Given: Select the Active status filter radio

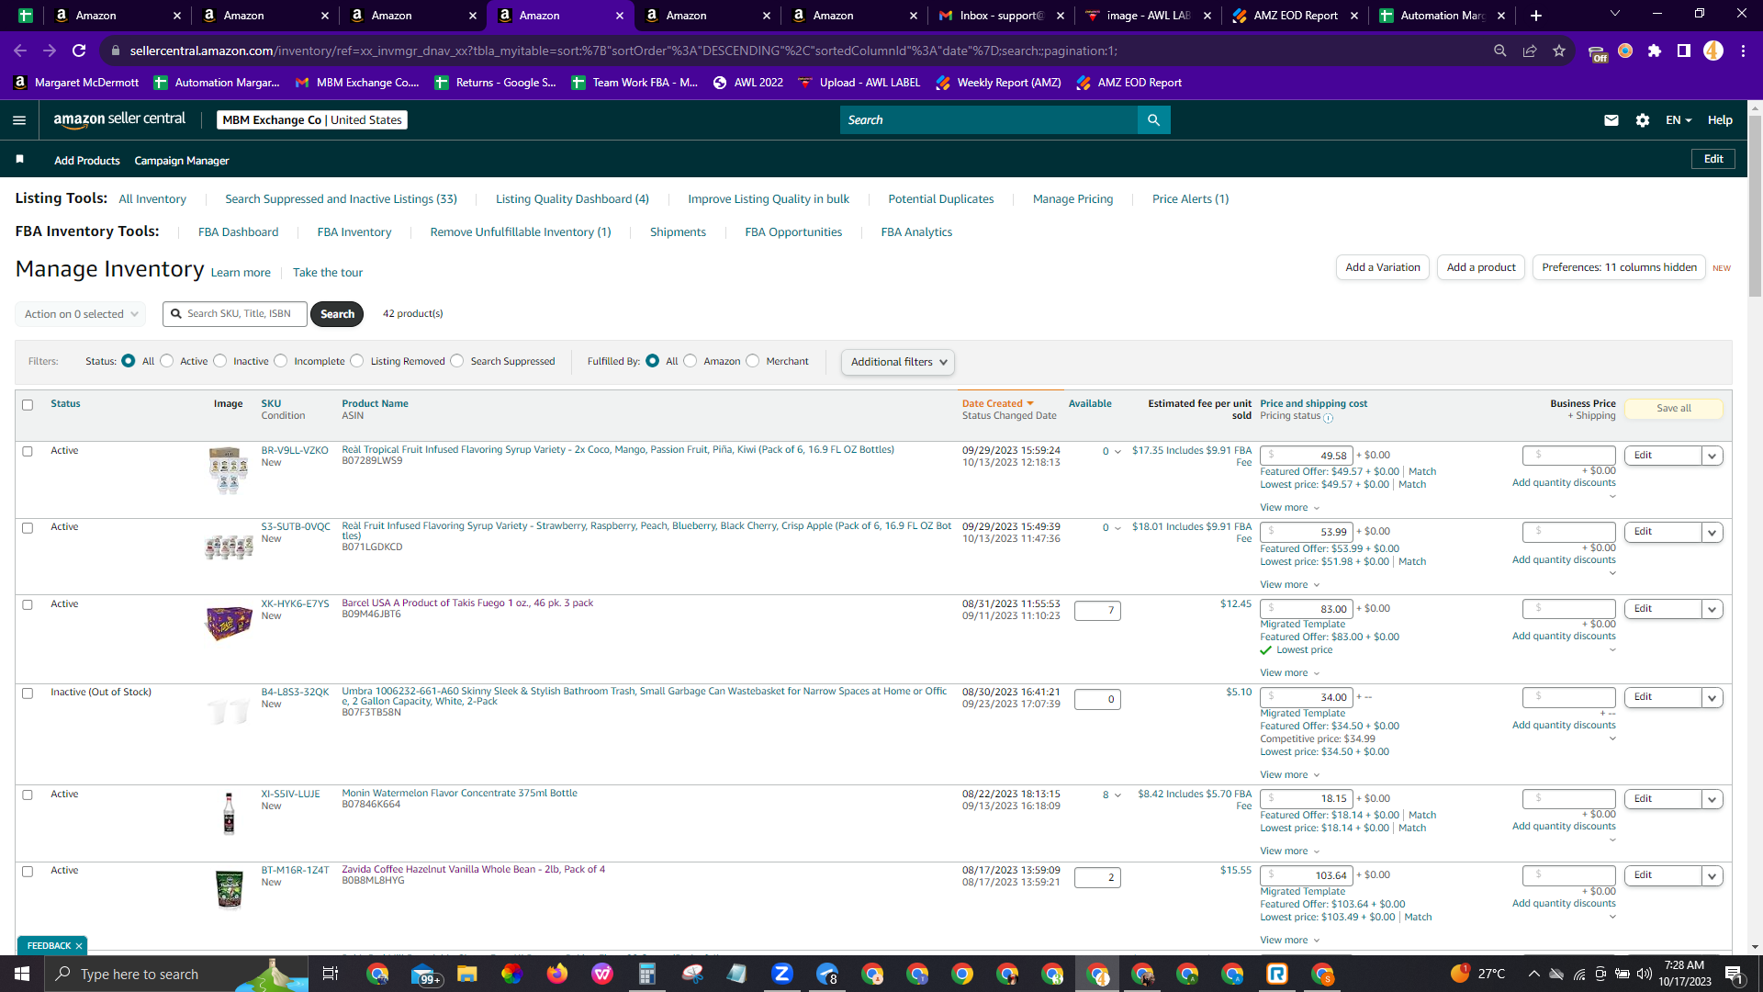Looking at the screenshot, I should (167, 361).
